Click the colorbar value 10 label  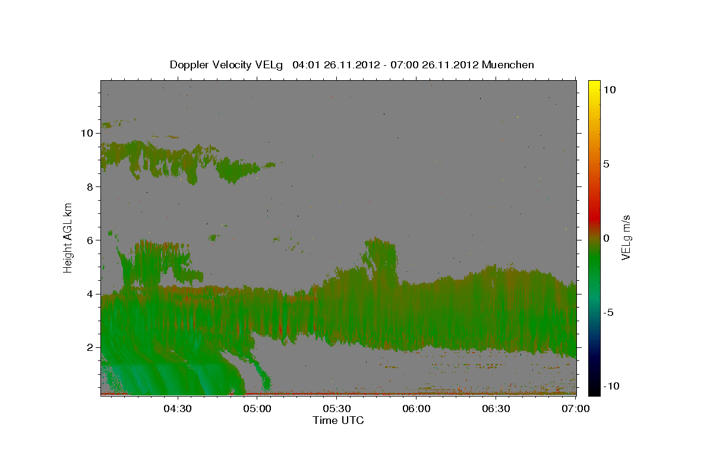tap(609, 89)
